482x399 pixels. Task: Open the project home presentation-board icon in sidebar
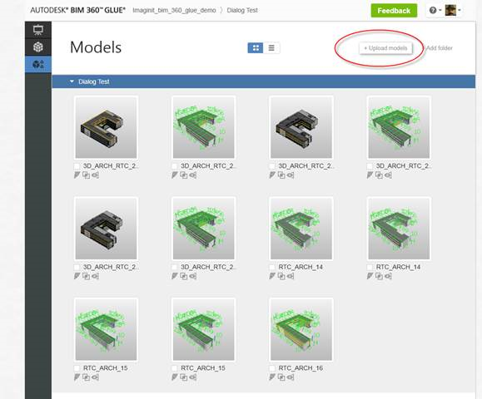click(38, 30)
